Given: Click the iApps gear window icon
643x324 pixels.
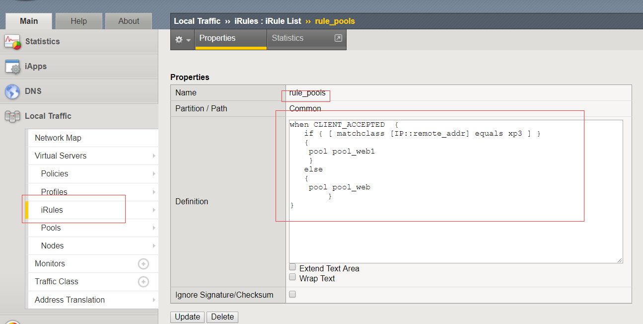Looking at the screenshot, I should tap(12, 67).
